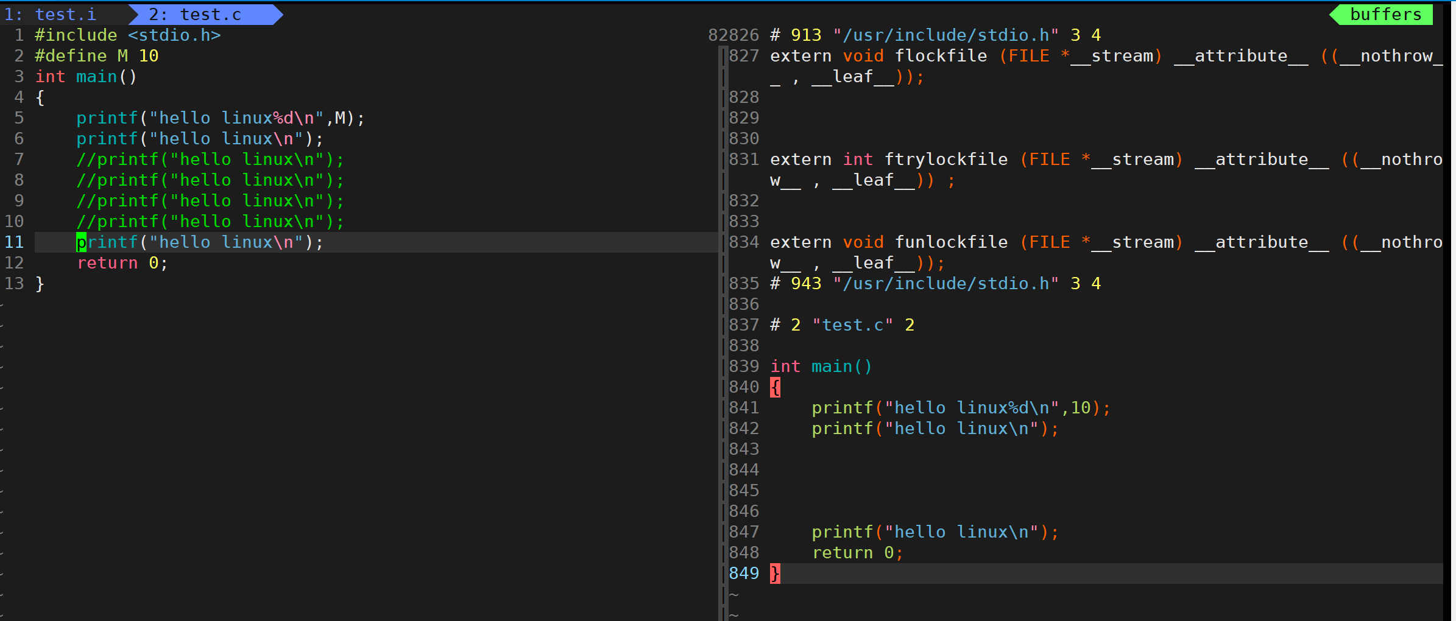The height and width of the screenshot is (621, 1456).
Task: Click the commented printf on line 9
Action: click(210, 201)
